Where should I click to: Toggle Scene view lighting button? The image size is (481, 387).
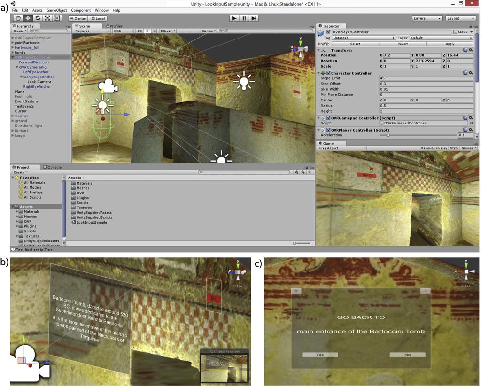147,31
